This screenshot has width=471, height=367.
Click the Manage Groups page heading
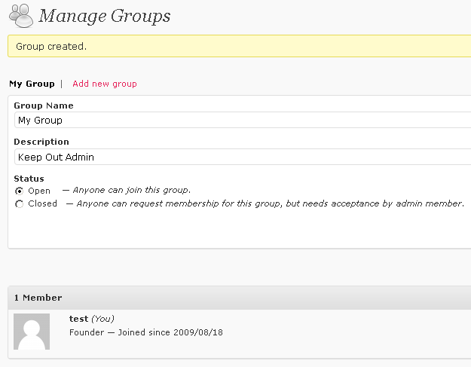point(105,16)
